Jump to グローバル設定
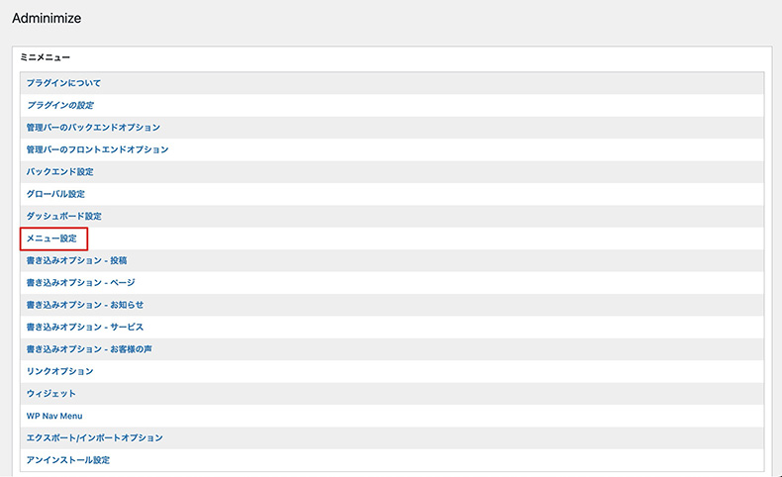 pos(55,194)
